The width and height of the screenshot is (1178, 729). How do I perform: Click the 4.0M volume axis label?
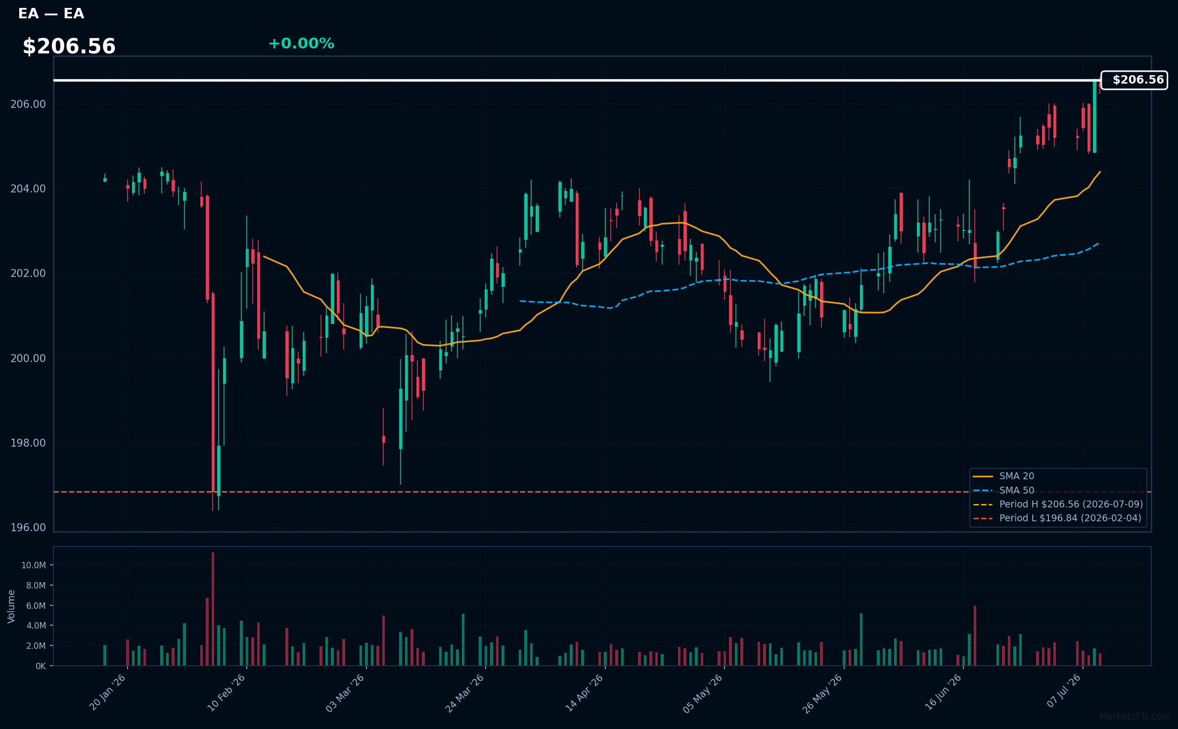[x=36, y=626]
